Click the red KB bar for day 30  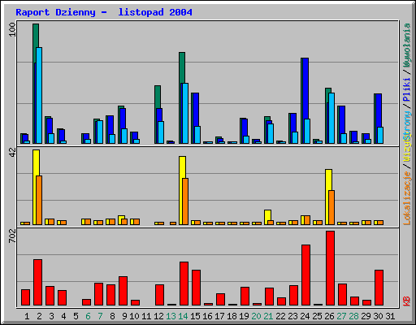pos(379,288)
